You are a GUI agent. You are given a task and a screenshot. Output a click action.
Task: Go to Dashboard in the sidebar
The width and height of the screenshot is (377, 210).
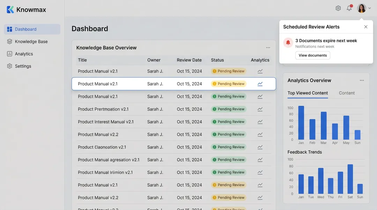pos(32,29)
